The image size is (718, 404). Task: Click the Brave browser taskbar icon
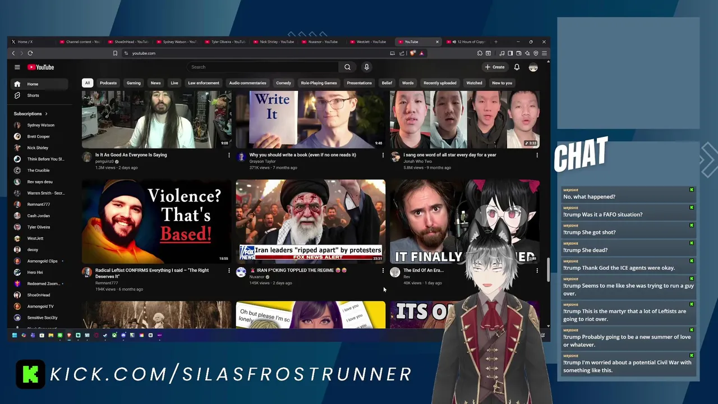69,336
